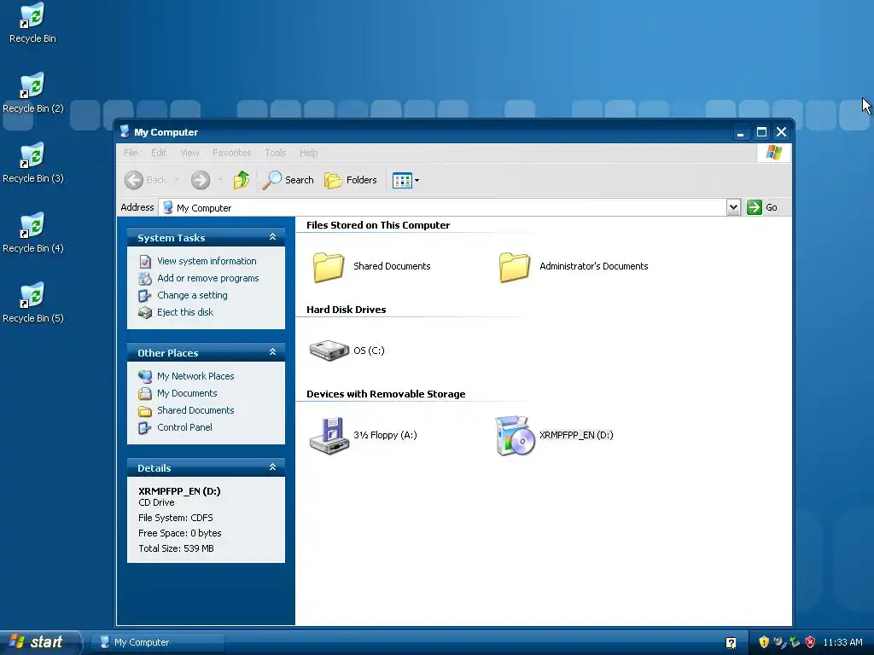Viewport: 874px width, 655px height.
Task: Click the 'Free Space: 0 bytes' detail text
Action: [x=180, y=533]
